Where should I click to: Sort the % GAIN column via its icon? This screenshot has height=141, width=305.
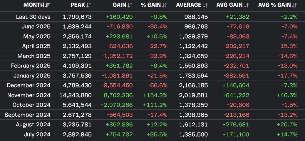(165, 5)
